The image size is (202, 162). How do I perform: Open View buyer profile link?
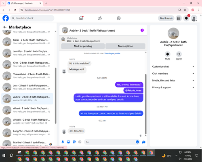112,53
